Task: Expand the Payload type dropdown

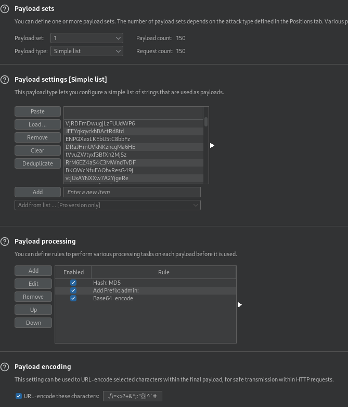Action: click(86, 51)
